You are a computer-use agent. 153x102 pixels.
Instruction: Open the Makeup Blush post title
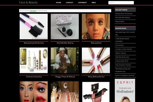[96, 43]
